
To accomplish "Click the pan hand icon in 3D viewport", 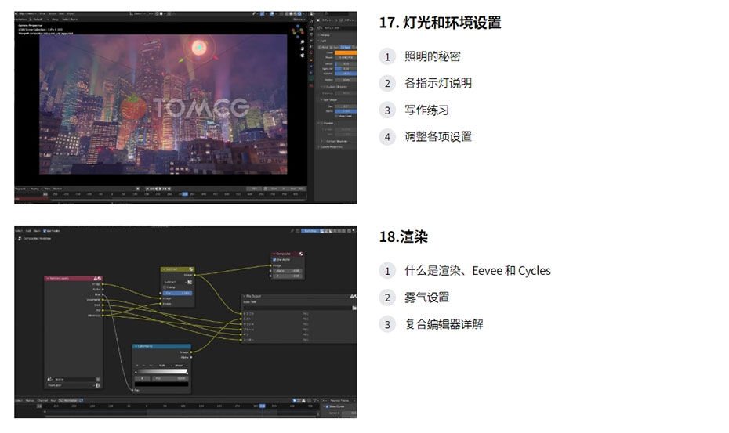I will pos(303,49).
